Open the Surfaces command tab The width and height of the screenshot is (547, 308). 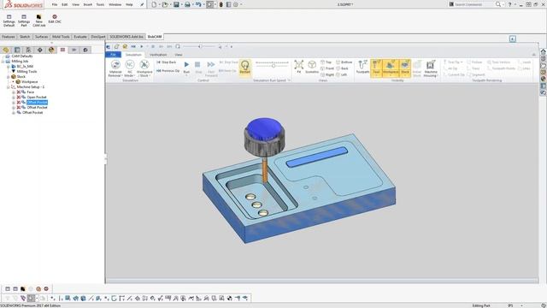coord(41,37)
